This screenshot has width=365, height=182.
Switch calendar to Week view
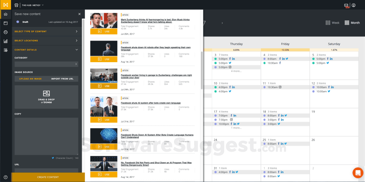(332, 23)
